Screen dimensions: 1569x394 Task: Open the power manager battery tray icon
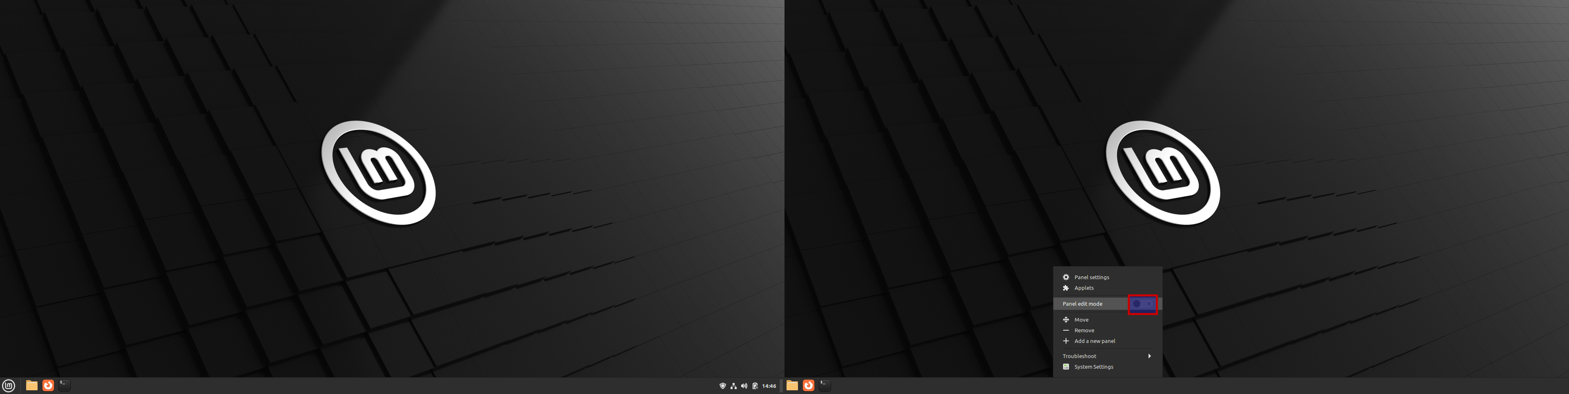pyautogui.click(x=755, y=386)
